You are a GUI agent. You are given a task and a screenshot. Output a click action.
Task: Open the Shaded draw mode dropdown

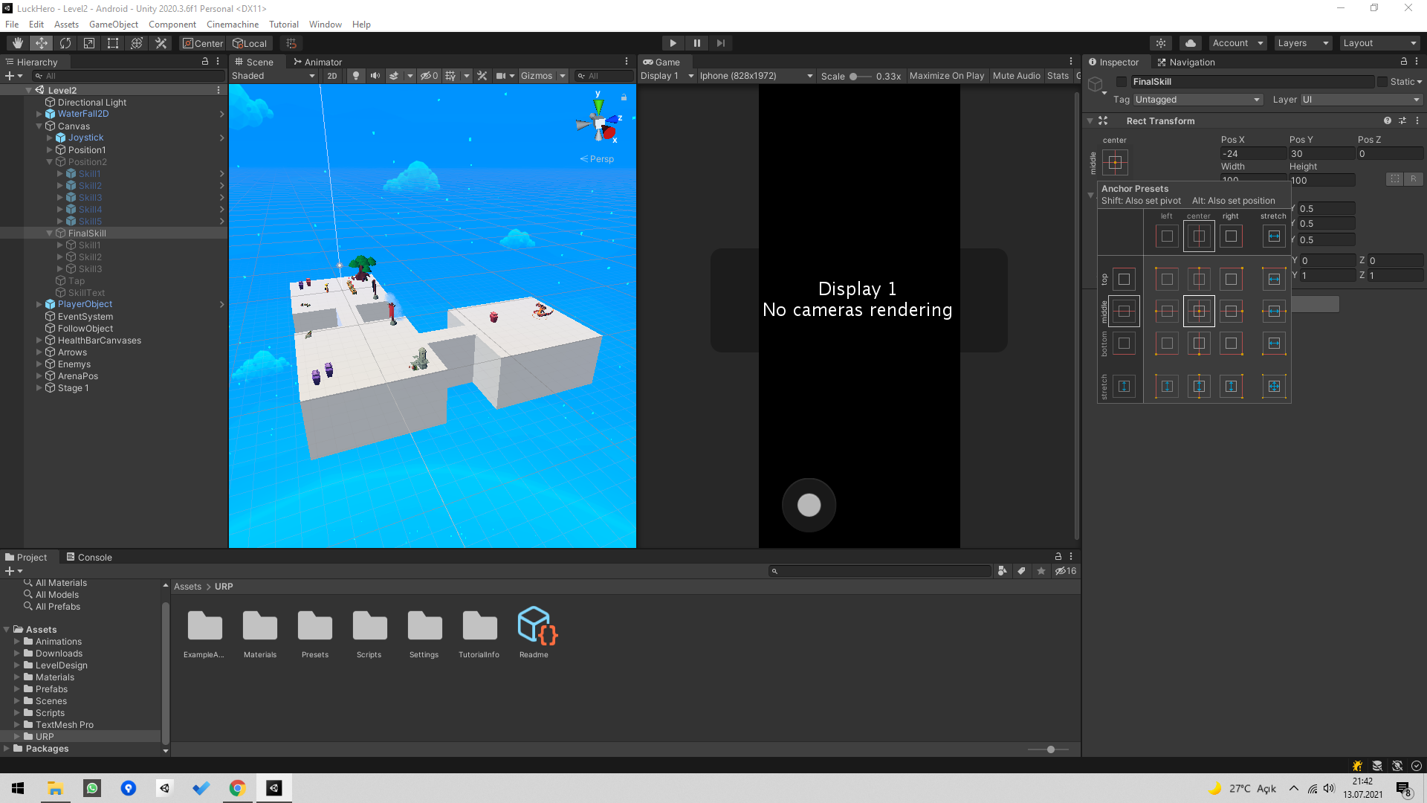click(273, 76)
